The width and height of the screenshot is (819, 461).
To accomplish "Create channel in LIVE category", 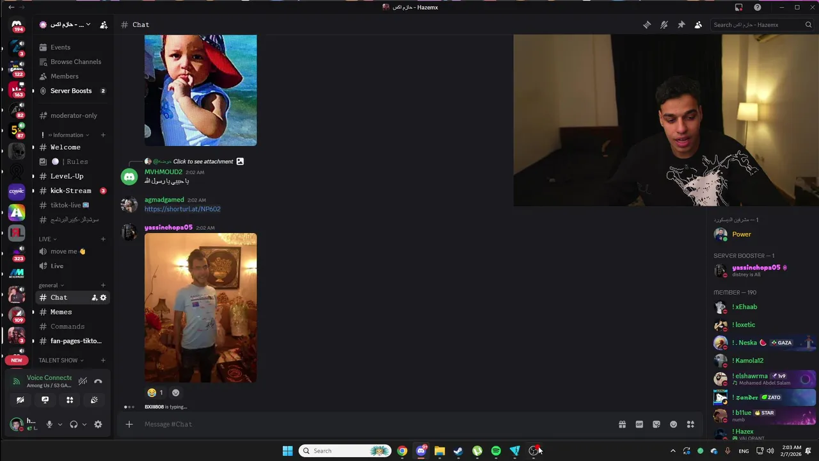I will pyautogui.click(x=103, y=239).
